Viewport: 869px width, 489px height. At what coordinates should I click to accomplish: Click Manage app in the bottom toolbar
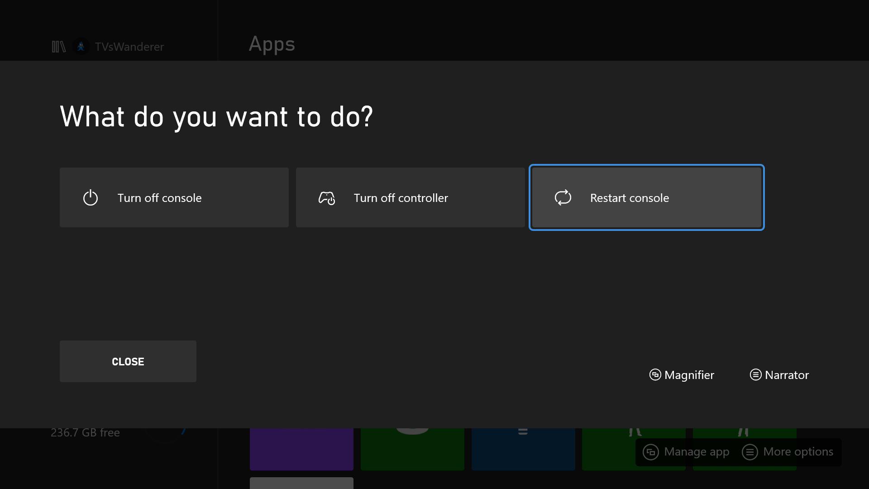click(686, 451)
